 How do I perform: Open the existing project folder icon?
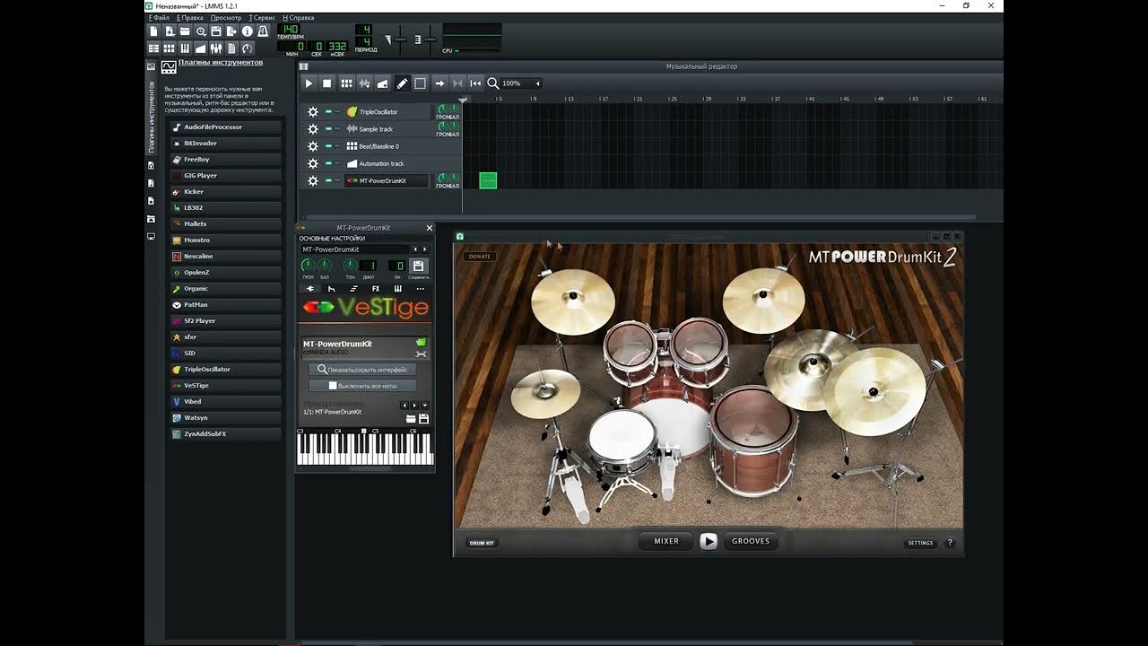click(x=185, y=31)
